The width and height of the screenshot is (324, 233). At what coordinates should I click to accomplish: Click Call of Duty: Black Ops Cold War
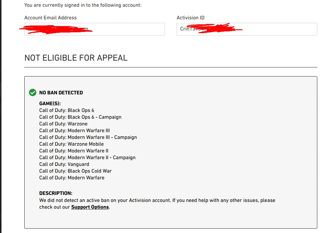click(x=75, y=171)
